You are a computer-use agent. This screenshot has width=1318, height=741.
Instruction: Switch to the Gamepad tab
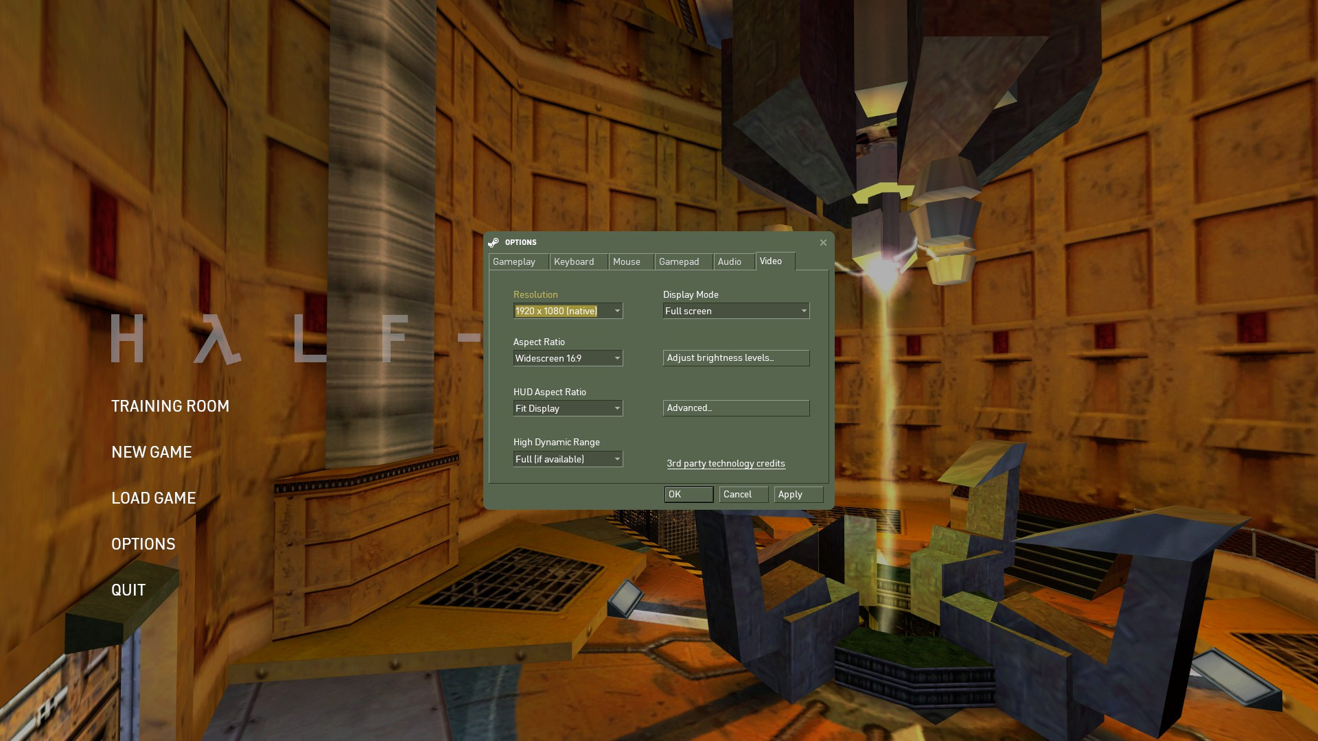[x=680, y=261]
